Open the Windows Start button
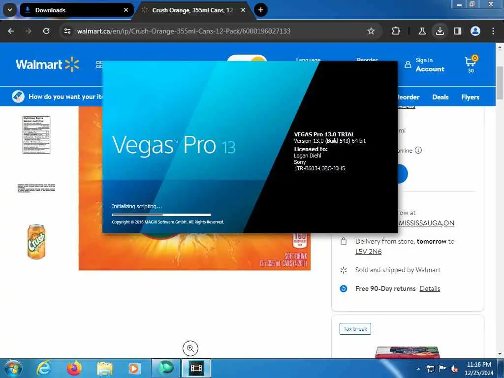 pos(13,368)
